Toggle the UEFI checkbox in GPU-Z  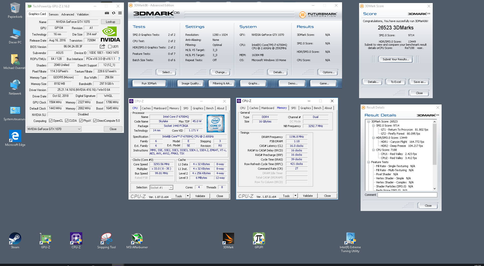[x=110, y=47]
